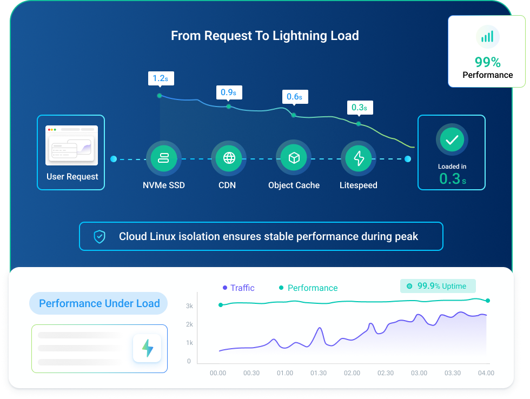Click the Cloud Linux isolation banner text
The width and height of the screenshot is (530, 399).
(x=268, y=236)
